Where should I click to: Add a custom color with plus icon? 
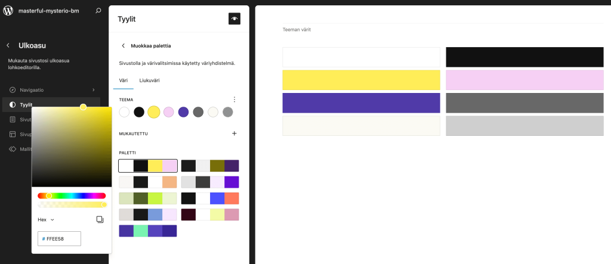[x=234, y=133]
